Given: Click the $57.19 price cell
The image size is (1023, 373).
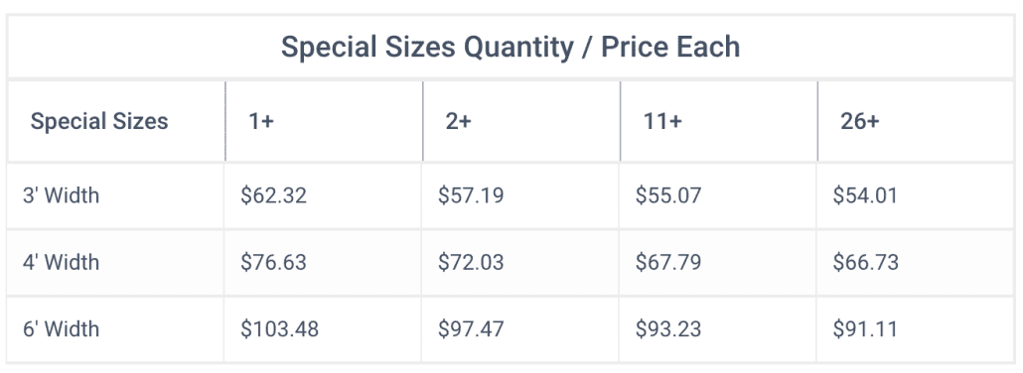Looking at the screenshot, I should click(x=471, y=195).
